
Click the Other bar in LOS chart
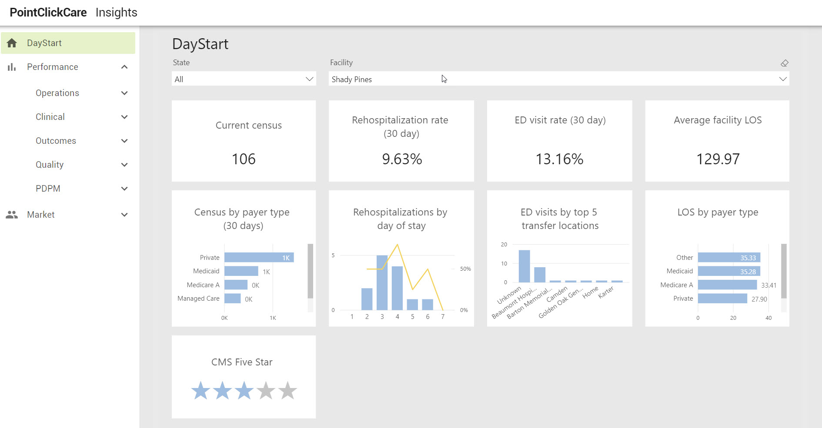(729, 258)
